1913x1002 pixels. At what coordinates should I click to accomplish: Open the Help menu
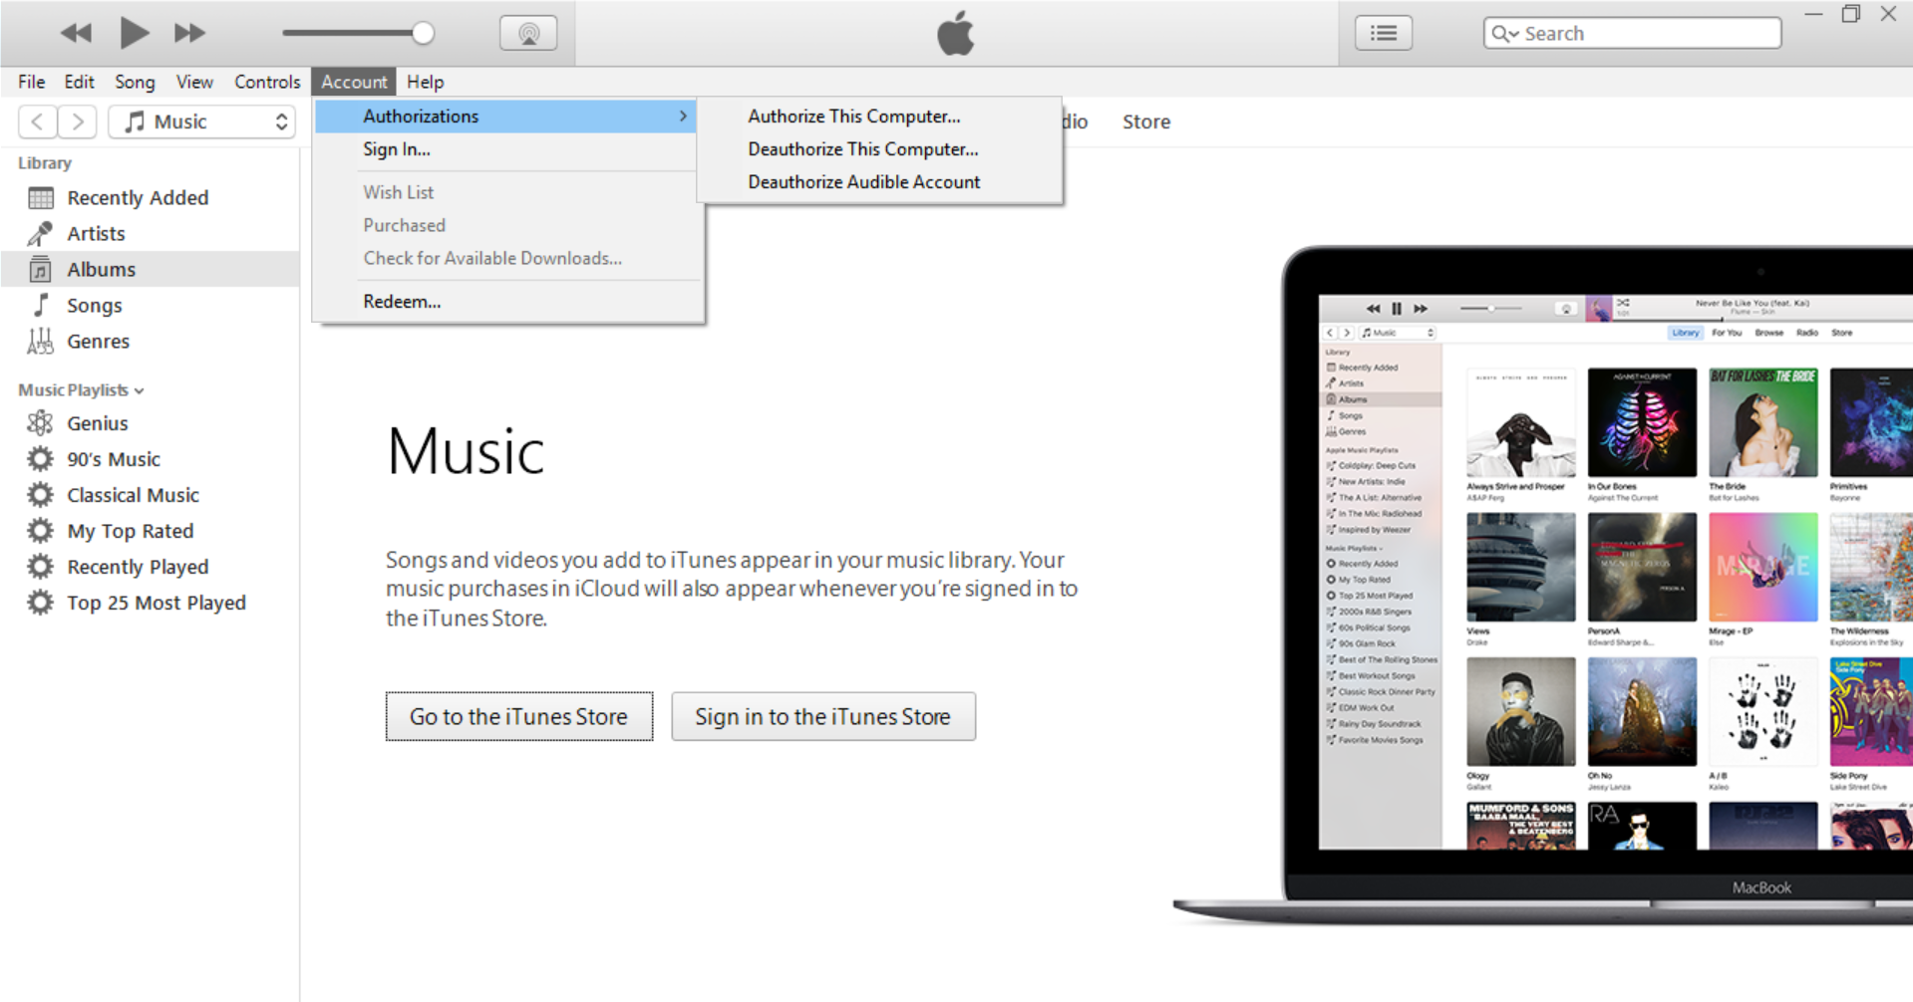(x=425, y=82)
